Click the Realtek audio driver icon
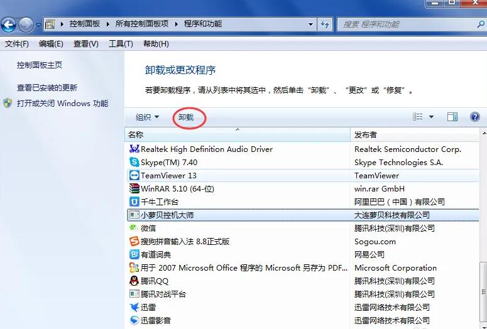The width and height of the screenshot is (487, 329). point(134,149)
